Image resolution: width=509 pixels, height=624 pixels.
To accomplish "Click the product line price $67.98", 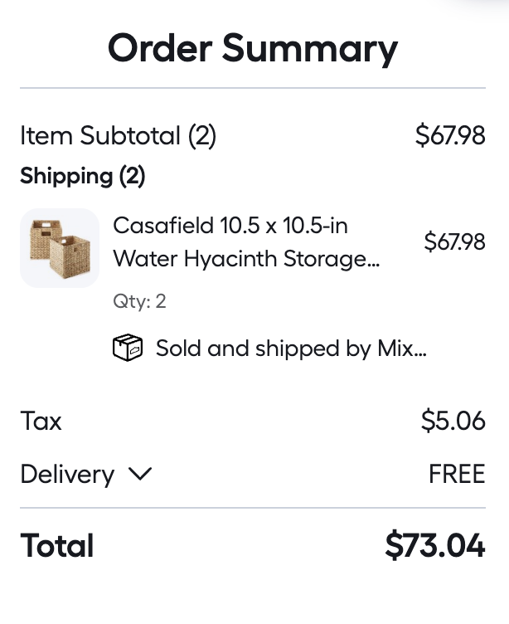I will (x=454, y=241).
